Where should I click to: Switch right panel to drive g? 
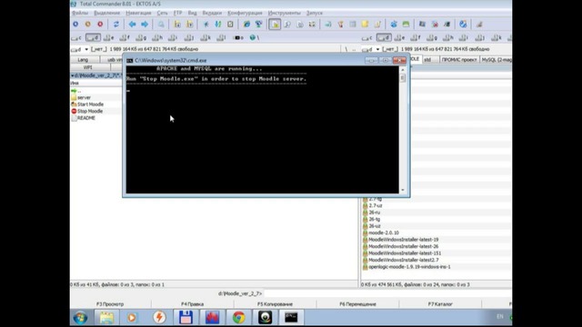point(432,38)
